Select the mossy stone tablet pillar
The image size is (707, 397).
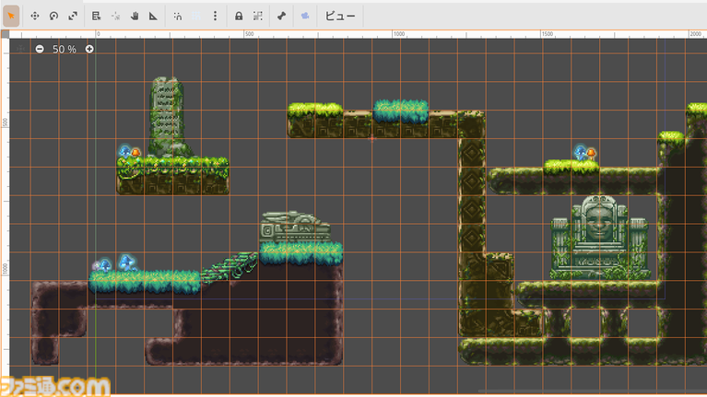point(168,117)
